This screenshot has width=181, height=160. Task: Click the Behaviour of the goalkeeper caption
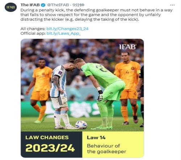[106, 149]
